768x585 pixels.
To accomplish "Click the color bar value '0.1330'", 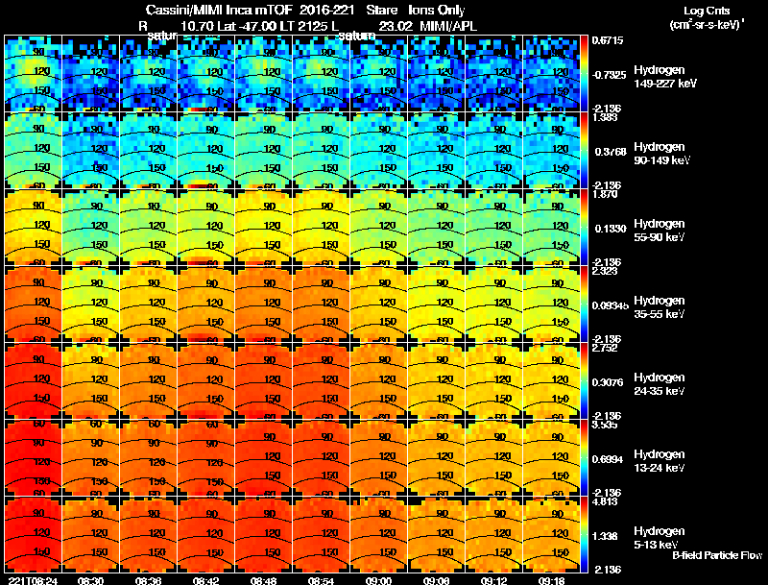I will click(x=611, y=229).
